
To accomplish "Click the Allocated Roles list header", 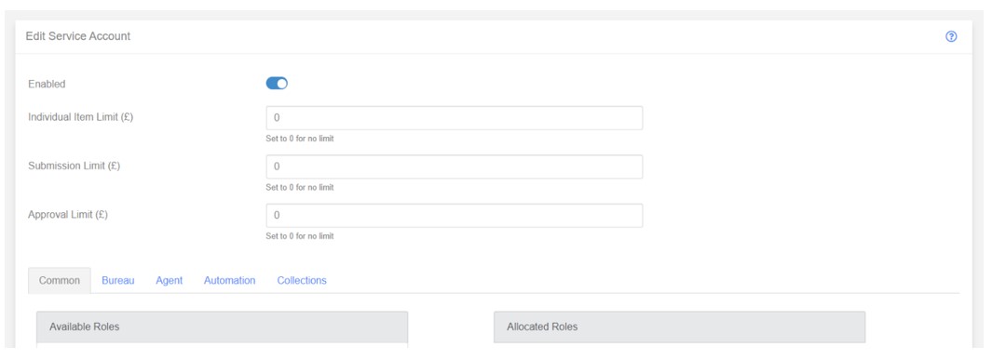I will click(679, 327).
